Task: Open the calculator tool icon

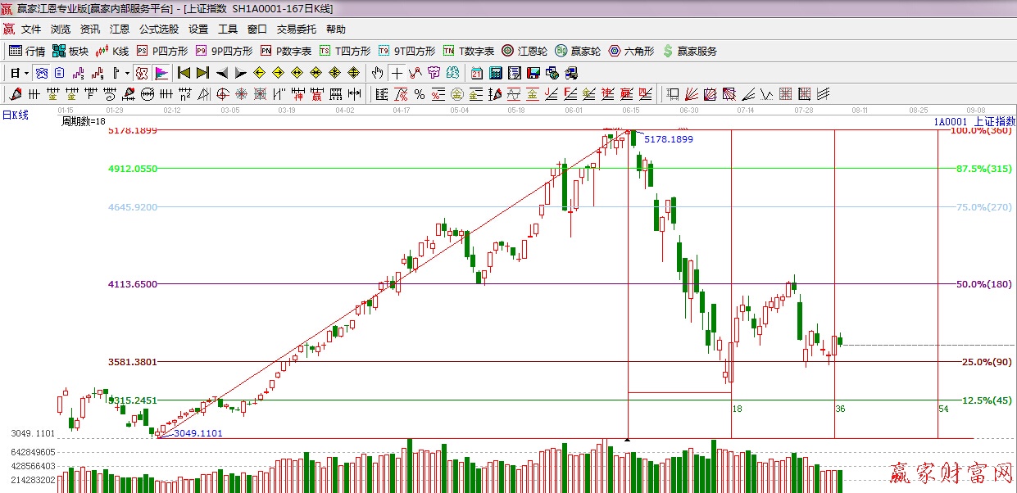Action: 496,73
